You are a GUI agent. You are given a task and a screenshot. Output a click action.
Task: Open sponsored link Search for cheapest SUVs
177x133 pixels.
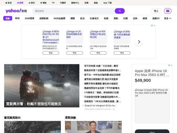point(101,106)
